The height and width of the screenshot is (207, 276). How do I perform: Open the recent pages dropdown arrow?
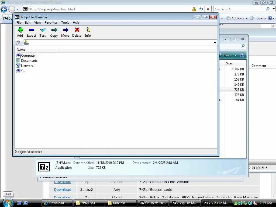click(x=18, y=9)
